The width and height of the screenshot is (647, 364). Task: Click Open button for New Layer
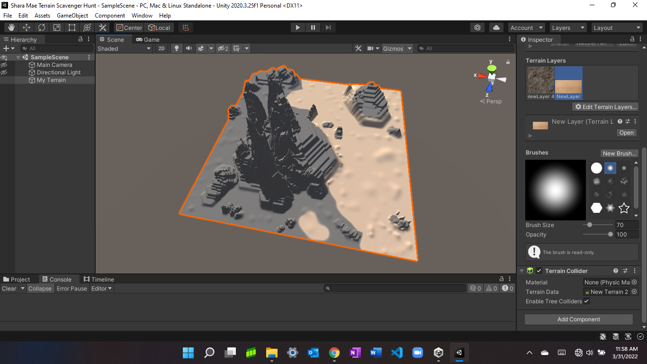(626, 133)
